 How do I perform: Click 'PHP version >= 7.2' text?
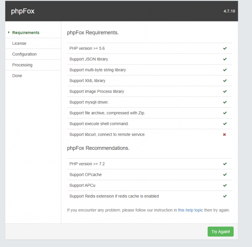pyautogui.click(x=87, y=164)
